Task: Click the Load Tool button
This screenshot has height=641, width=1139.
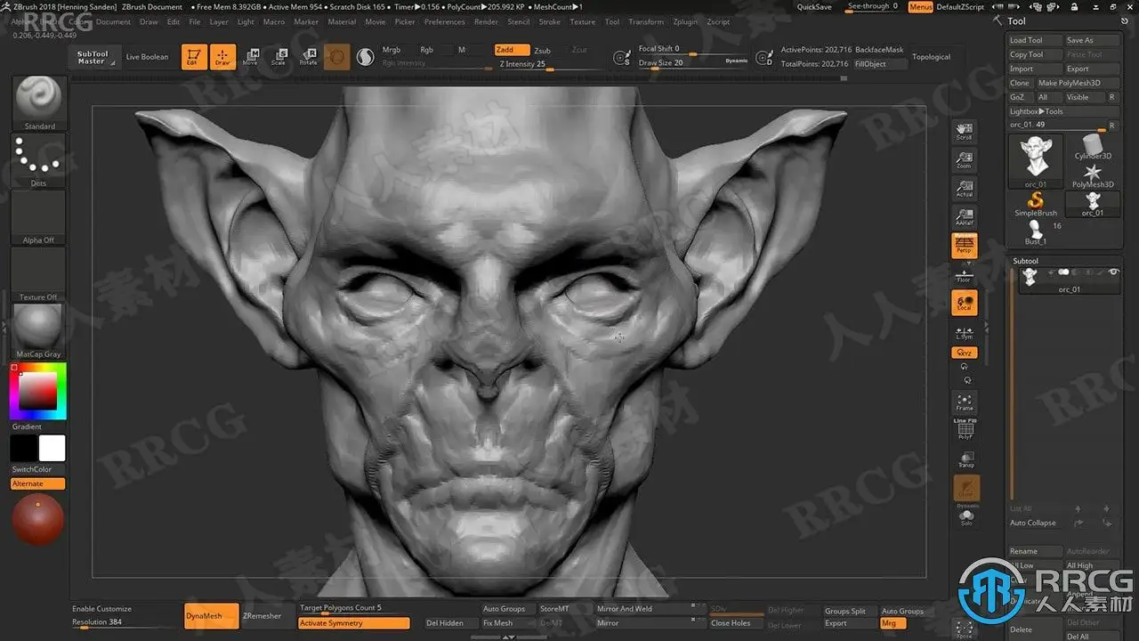Action: coord(1035,40)
